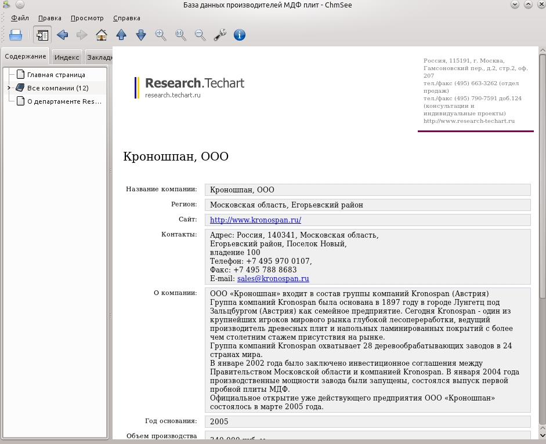546x444 pixels.
Task: Switch to the Содержание tab
Action: pos(26,56)
